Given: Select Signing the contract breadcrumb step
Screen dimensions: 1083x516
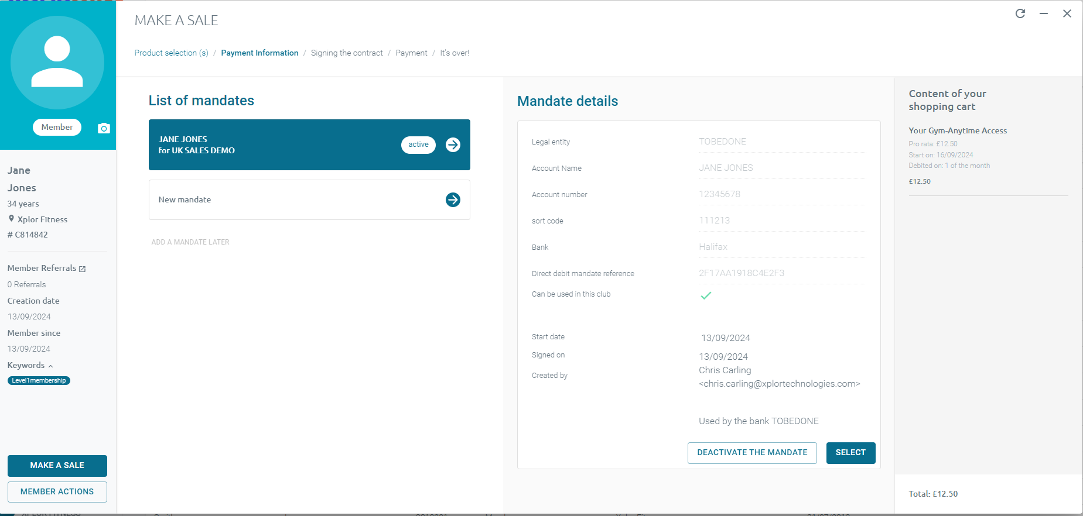Looking at the screenshot, I should pyautogui.click(x=347, y=53).
